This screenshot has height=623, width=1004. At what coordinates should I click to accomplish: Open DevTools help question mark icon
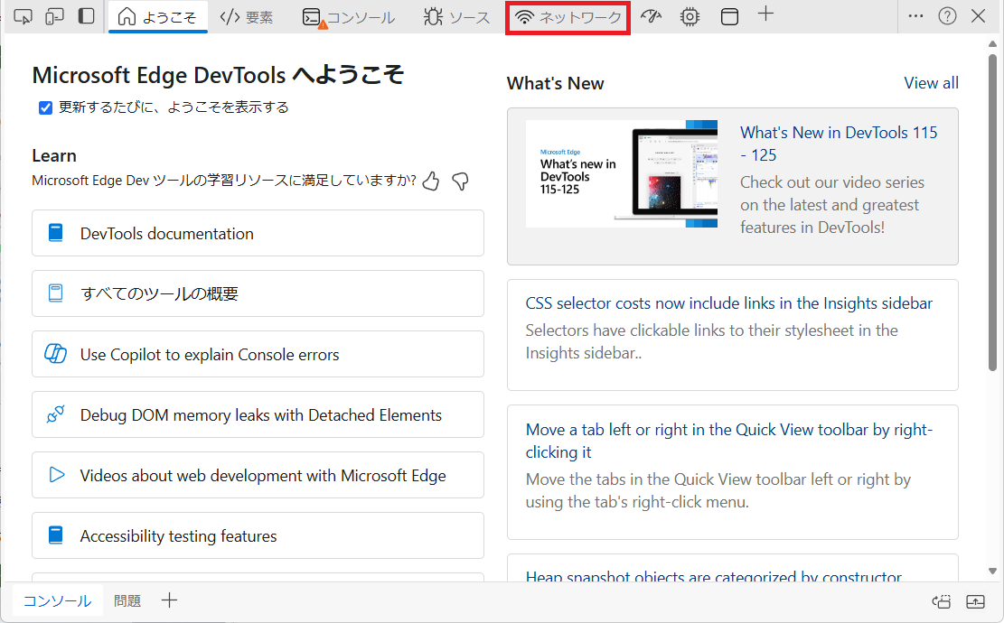pyautogui.click(x=947, y=16)
